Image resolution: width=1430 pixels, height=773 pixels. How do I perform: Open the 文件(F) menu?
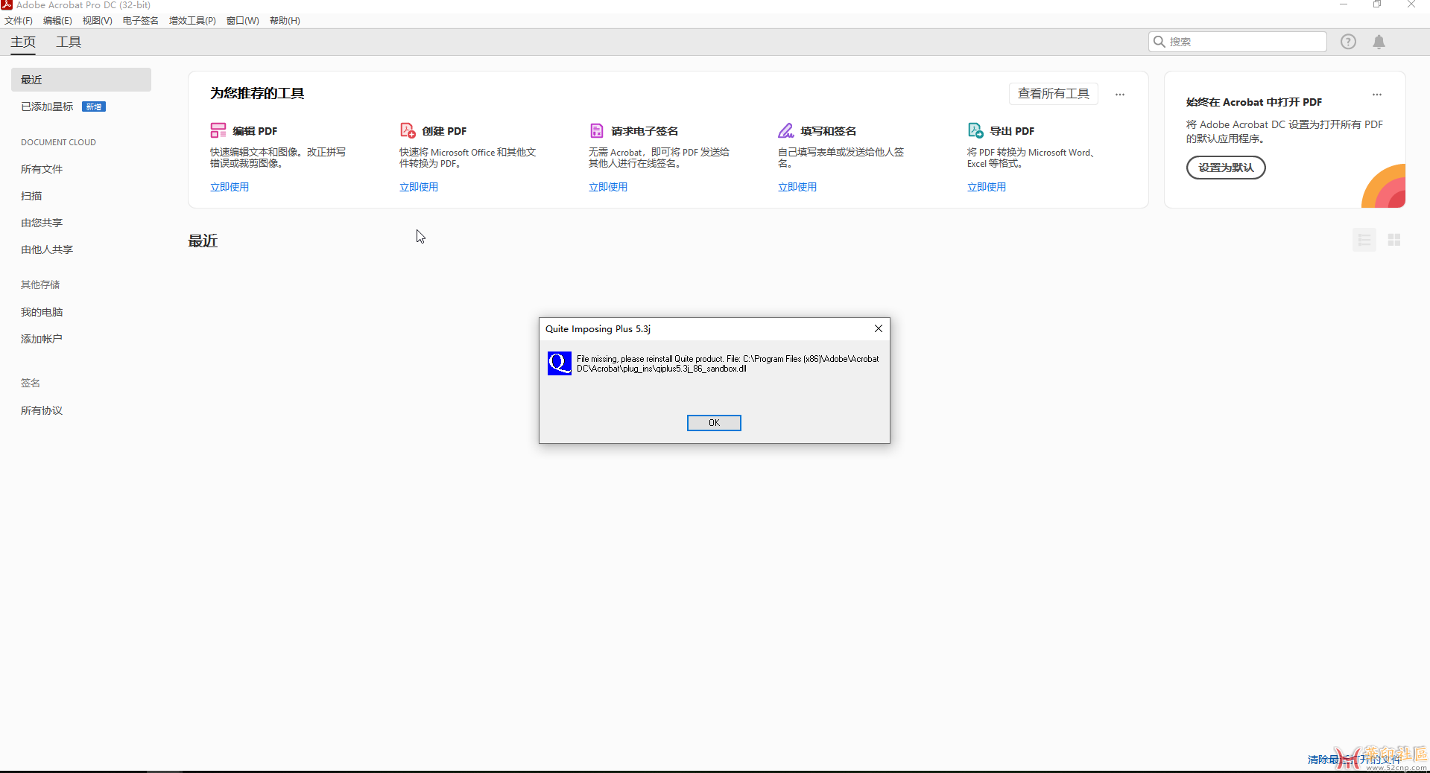pos(19,21)
